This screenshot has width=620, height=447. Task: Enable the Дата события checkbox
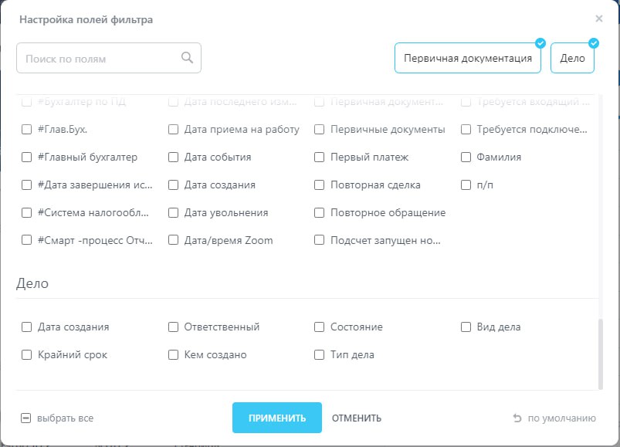pyautogui.click(x=174, y=157)
